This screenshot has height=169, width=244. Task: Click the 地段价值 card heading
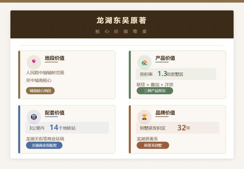click(x=55, y=58)
